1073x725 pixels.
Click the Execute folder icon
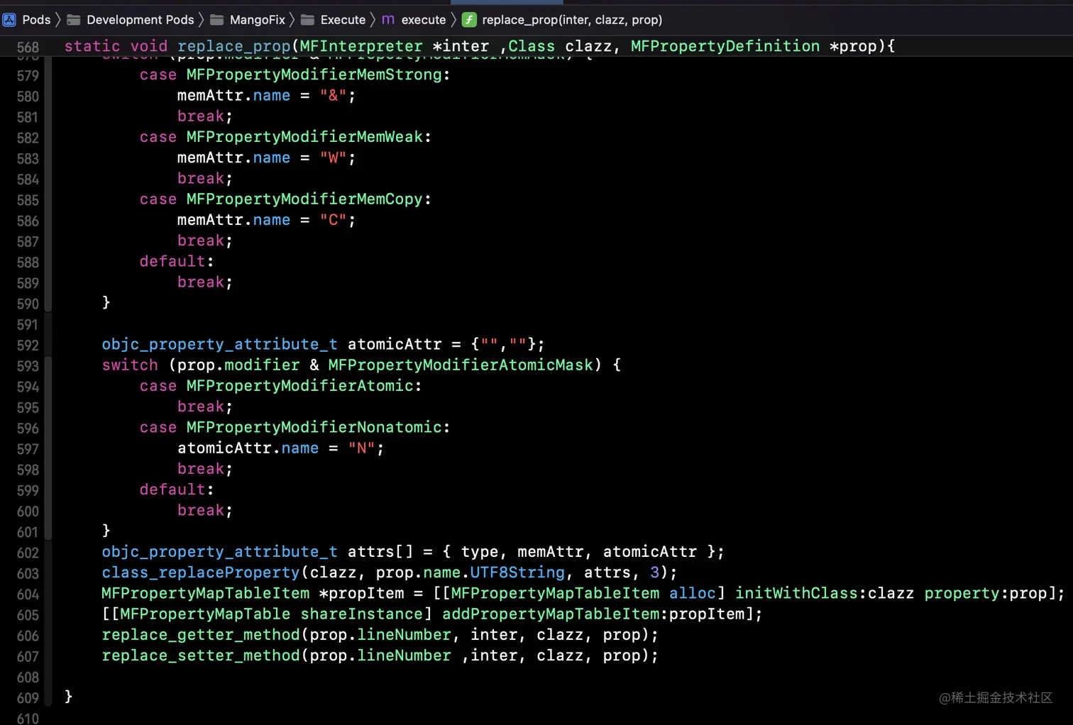(x=307, y=20)
